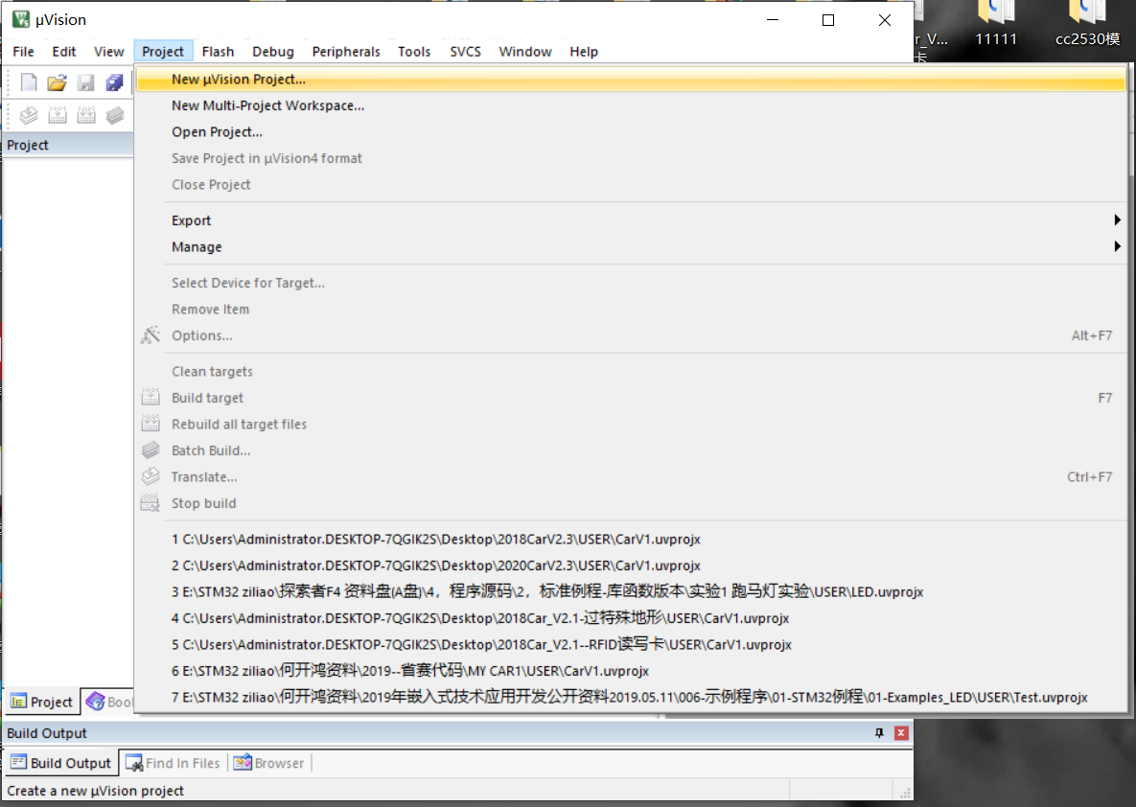Expand the Manage submenu
This screenshot has height=807, width=1136.
coord(631,247)
